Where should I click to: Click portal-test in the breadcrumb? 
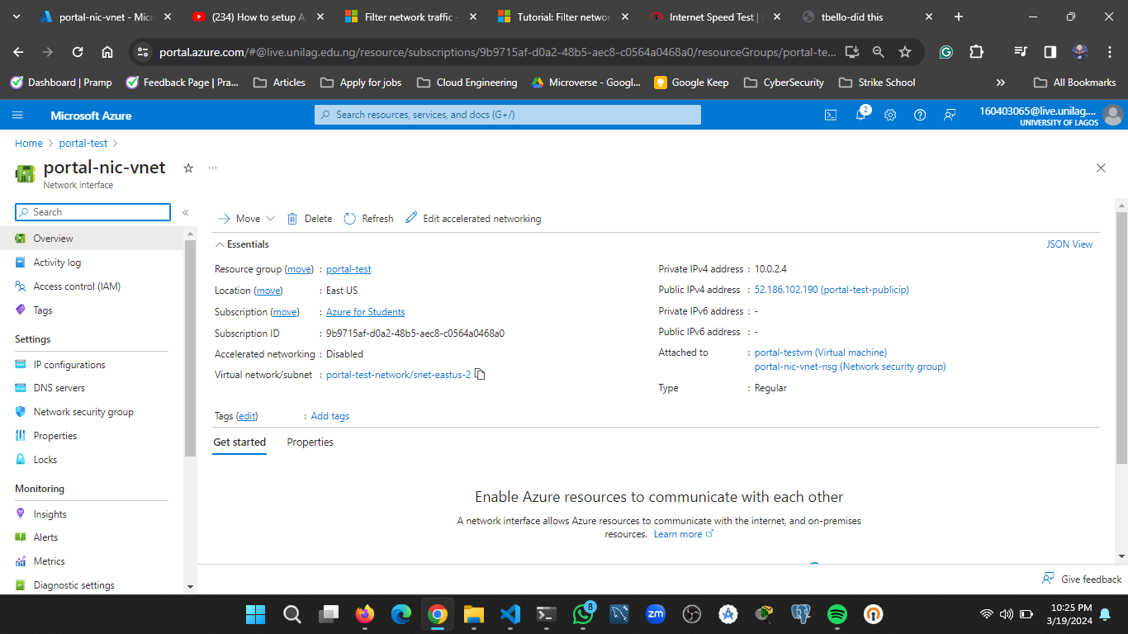[x=83, y=144]
